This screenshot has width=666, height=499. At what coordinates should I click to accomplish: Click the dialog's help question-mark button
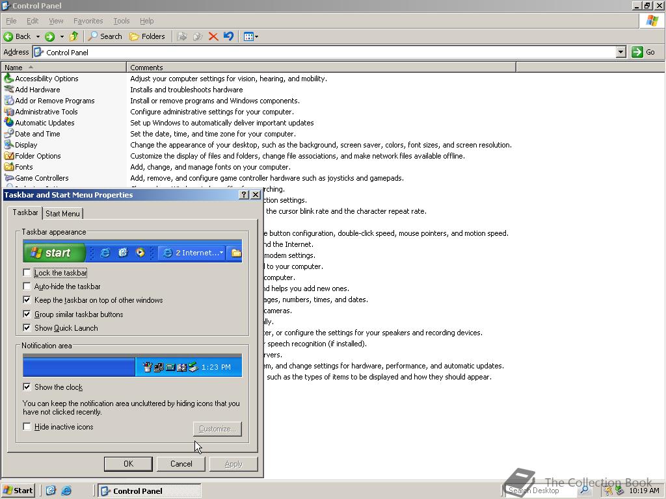[243, 195]
